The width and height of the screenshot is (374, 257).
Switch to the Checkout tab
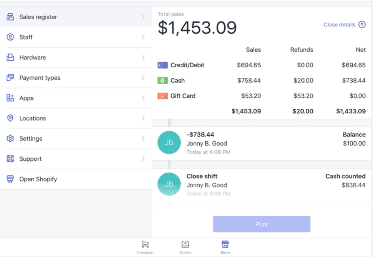point(145,247)
